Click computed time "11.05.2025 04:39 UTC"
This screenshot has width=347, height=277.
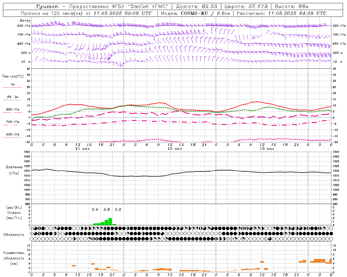coord(297,13)
